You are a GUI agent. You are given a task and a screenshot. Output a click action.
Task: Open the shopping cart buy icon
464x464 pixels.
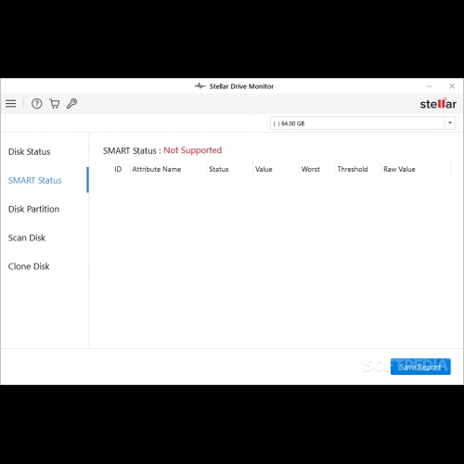point(55,104)
